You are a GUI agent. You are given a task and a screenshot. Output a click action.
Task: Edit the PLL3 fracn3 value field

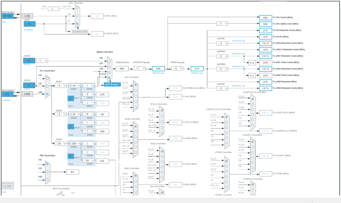coord(70,156)
